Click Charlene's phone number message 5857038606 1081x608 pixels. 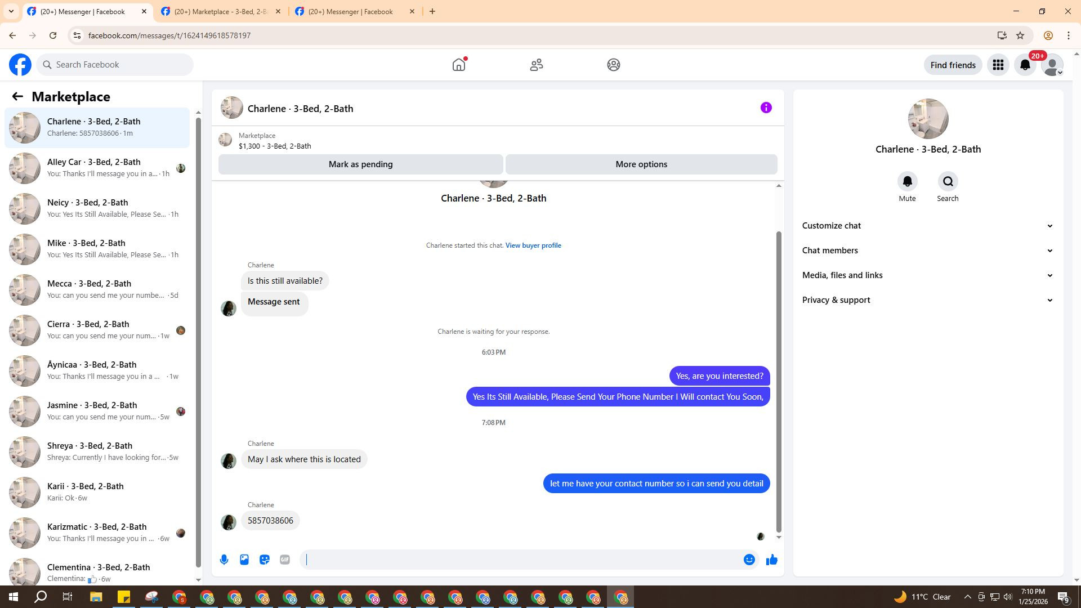coord(270,521)
